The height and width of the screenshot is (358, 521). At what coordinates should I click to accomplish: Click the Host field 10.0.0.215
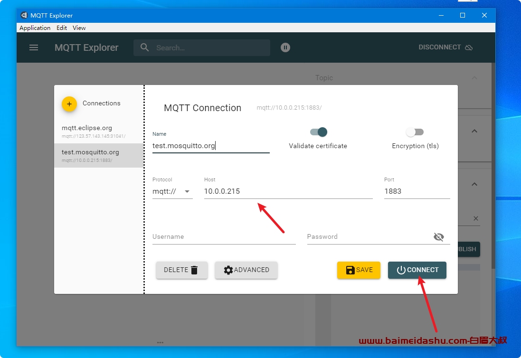(x=288, y=192)
